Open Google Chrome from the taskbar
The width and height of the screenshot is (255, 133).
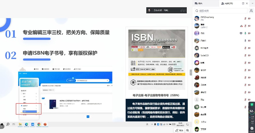pyautogui.click(x=39, y=124)
